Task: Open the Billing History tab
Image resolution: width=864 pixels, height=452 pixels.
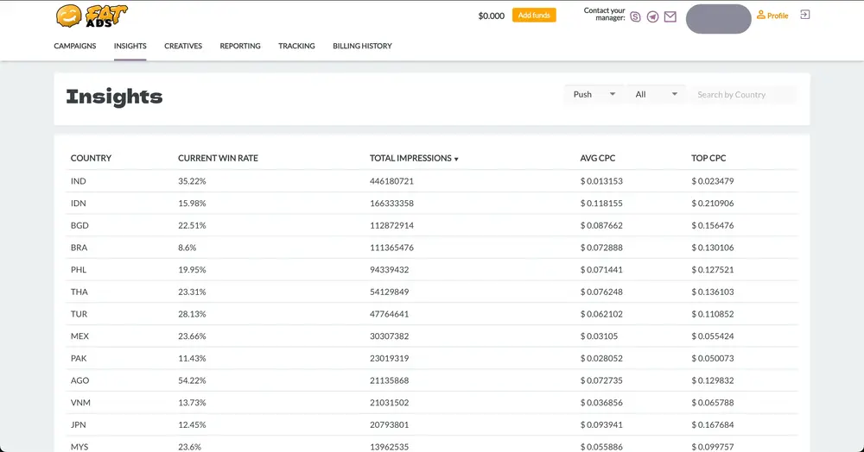Action: point(362,47)
